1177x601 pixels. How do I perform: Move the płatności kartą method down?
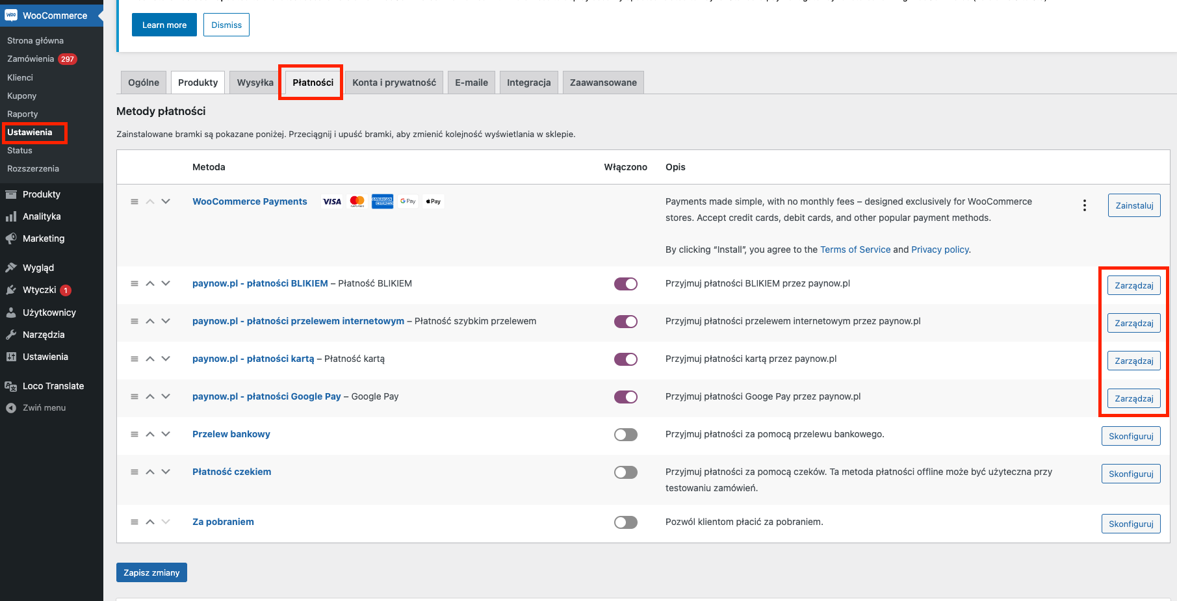[x=166, y=359]
